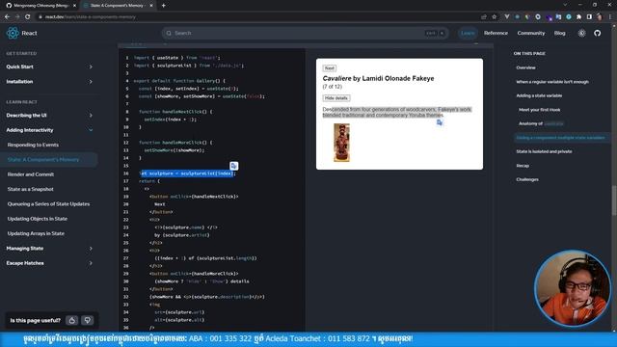This screenshot has height=347, width=617.
Task: Open Updating Arrays in State link
Action: pos(36,233)
